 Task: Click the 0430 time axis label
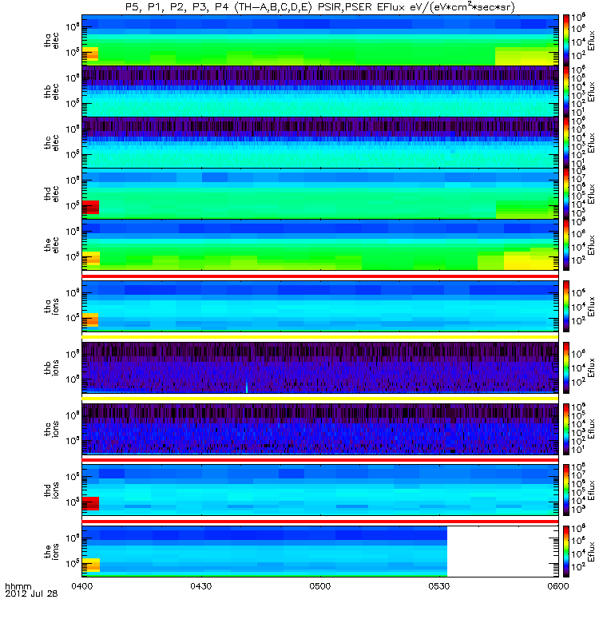tap(201, 586)
